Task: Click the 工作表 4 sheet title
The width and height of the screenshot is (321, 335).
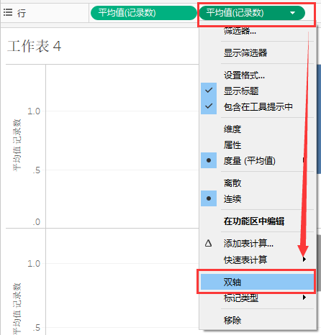Action: pyautogui.click(x=35, y=46)
